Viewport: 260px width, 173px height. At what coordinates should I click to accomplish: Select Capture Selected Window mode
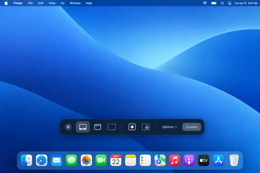pyautogui.click(x=98, y=127)
